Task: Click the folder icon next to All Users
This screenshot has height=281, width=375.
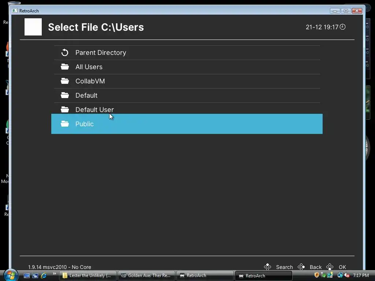Action: pos(64,67)
